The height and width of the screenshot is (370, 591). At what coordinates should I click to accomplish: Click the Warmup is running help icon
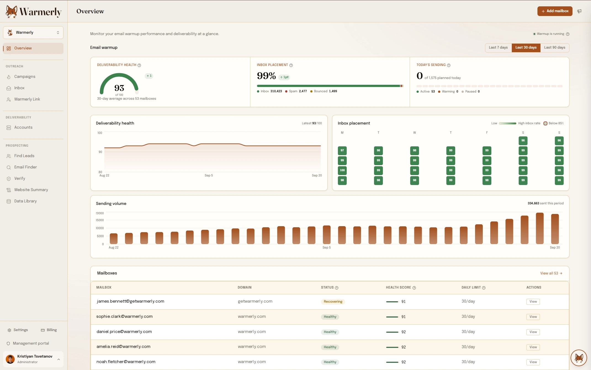[x=568, y=34]
